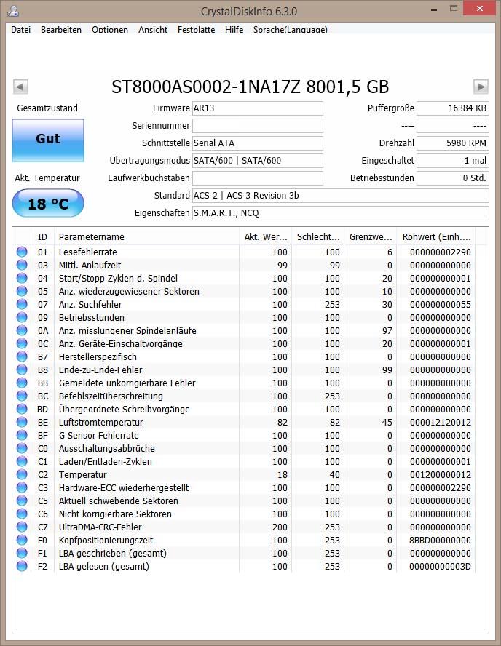Click status orb for Geräte-Einschaltvorgänge row
501x646 pixels.
click(x=22, y=343)
